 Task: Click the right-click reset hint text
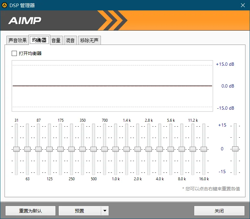[211, 189]
